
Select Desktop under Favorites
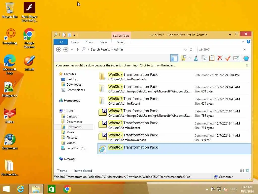(x=69, y=79)
